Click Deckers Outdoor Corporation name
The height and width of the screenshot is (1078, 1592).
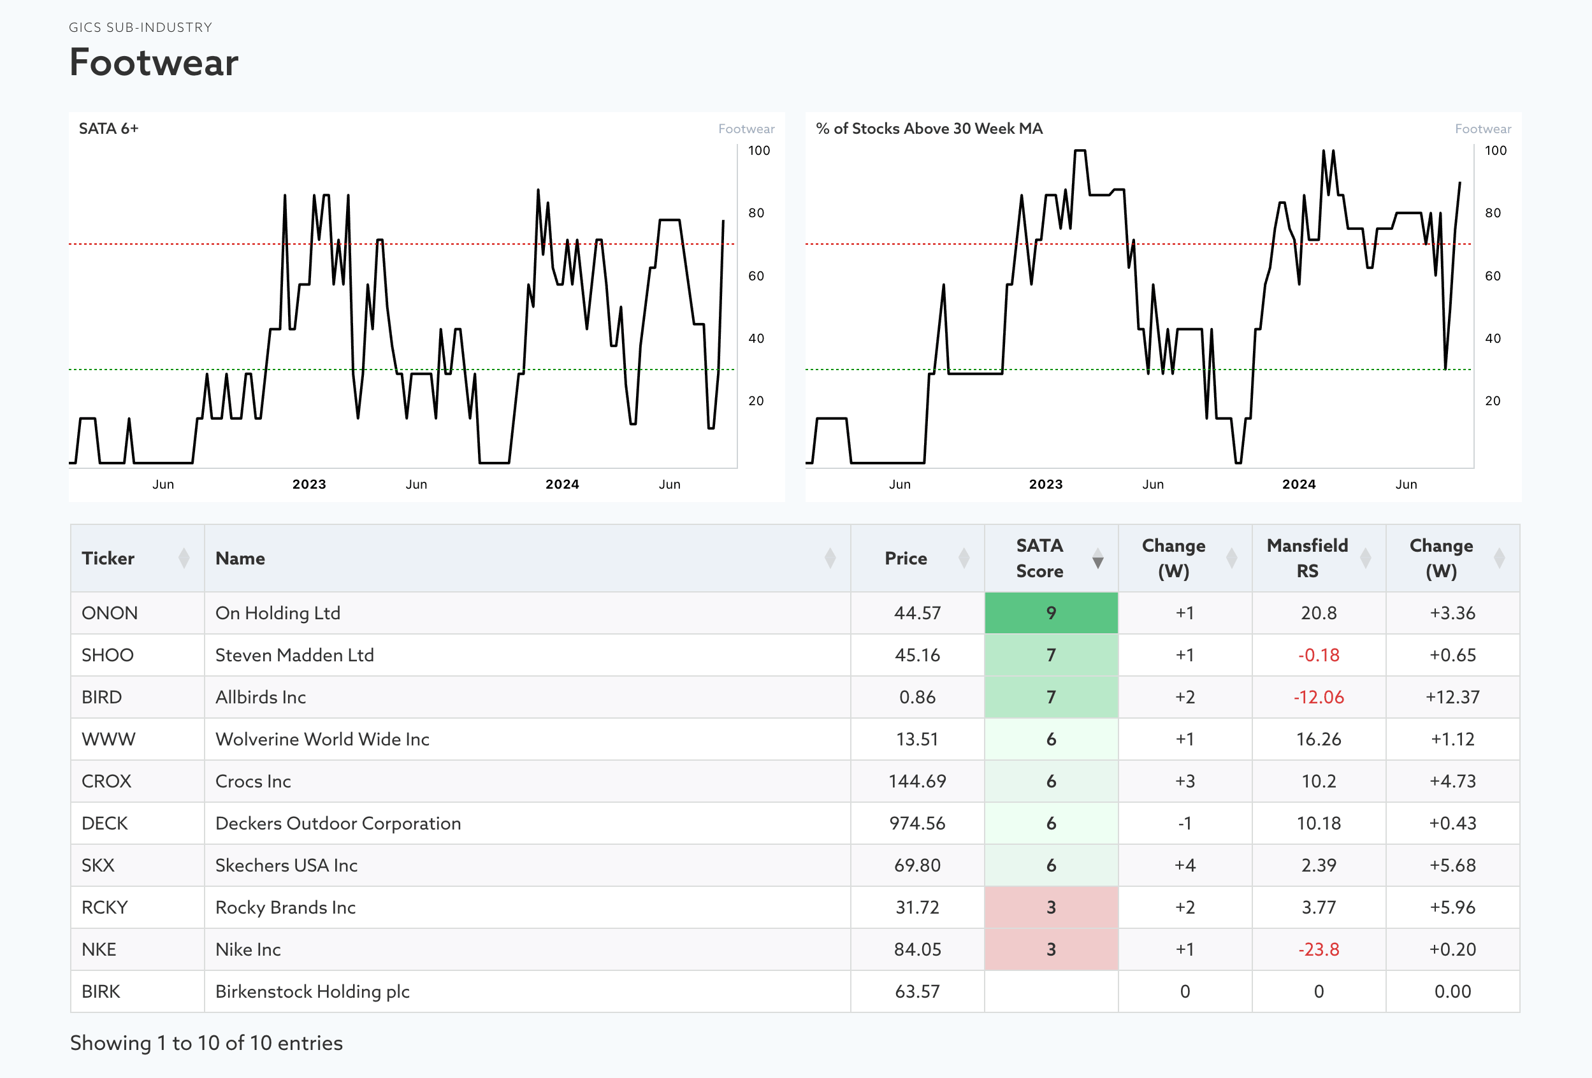tap(338, 823)
